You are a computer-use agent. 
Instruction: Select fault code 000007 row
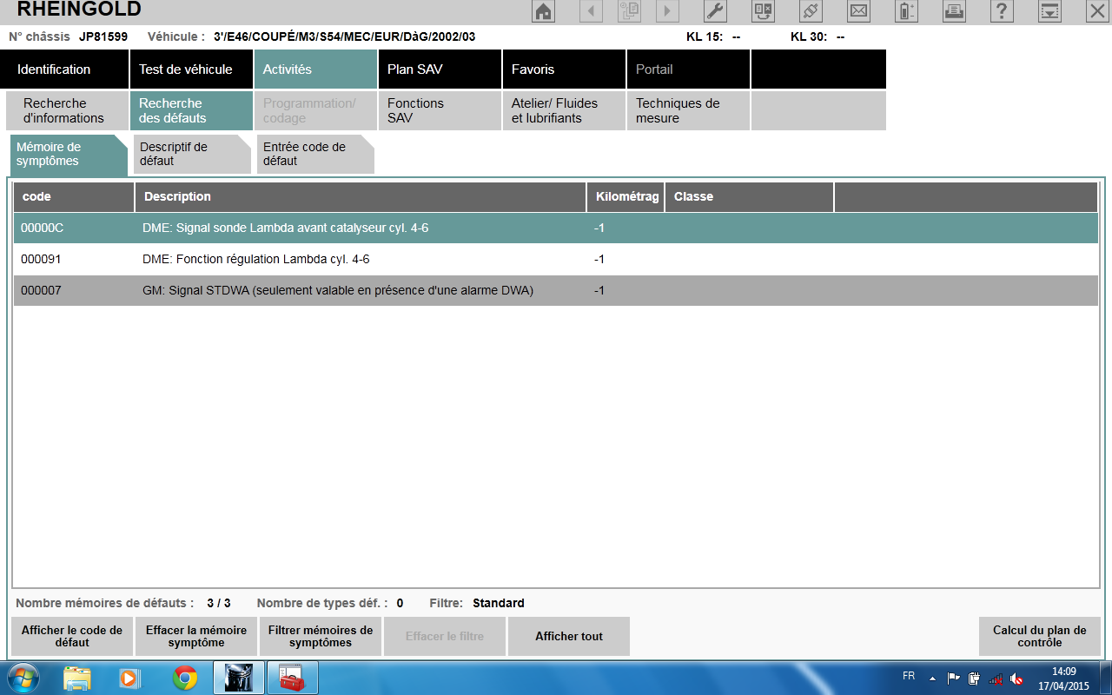coord(556,291)
